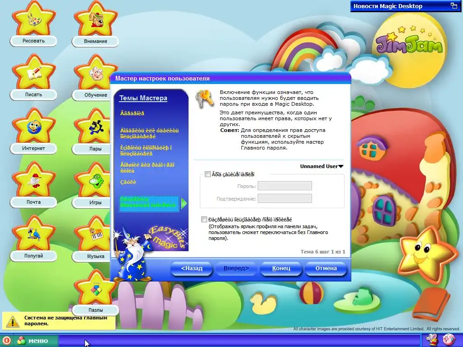Click the Тема 6 шаг 1 из 1 text
463x347 pixels.
coord(323,252)
